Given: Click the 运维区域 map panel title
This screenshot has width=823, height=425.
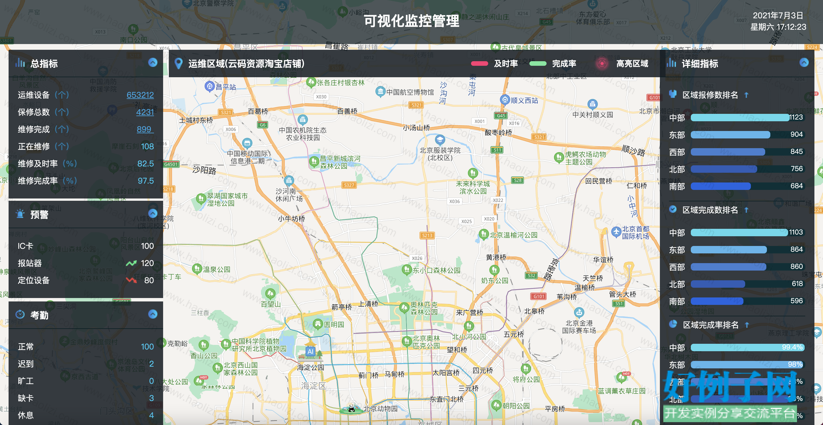Looking at the screenshot, I should point(246,63).
